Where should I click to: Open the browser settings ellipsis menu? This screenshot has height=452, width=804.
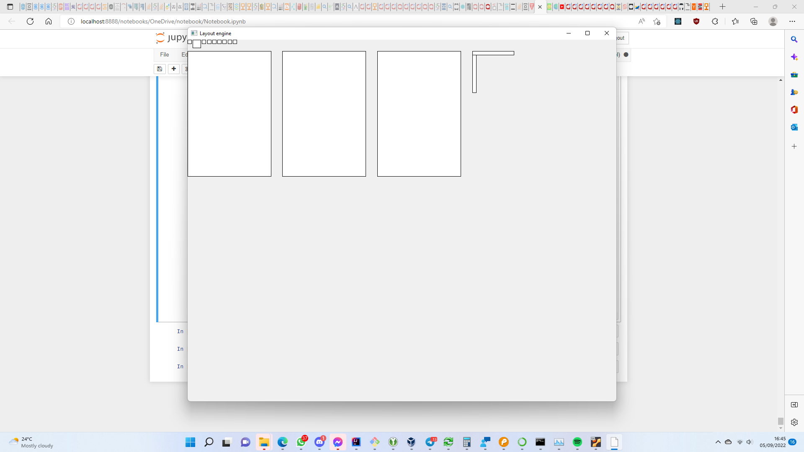[792, 21]
